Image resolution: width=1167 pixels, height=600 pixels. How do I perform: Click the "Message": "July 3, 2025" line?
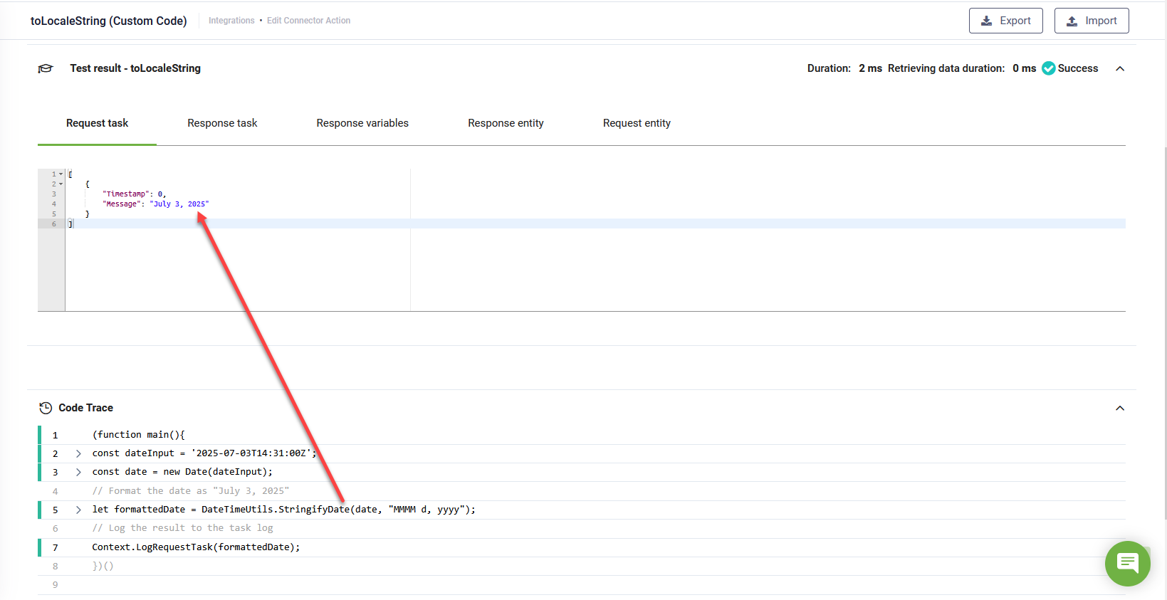point(156,204)
